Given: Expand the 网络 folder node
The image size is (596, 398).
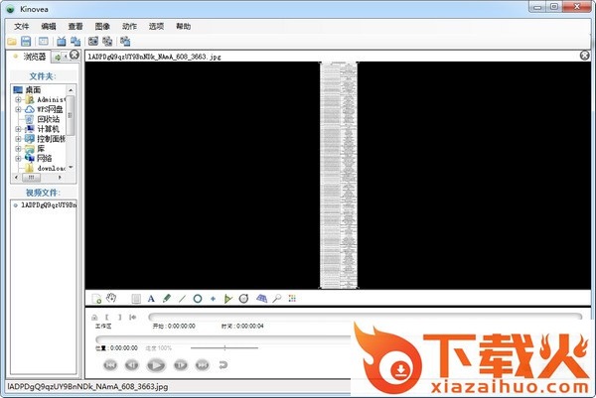Looking at the screenshot, I should (x=18, y=158).
